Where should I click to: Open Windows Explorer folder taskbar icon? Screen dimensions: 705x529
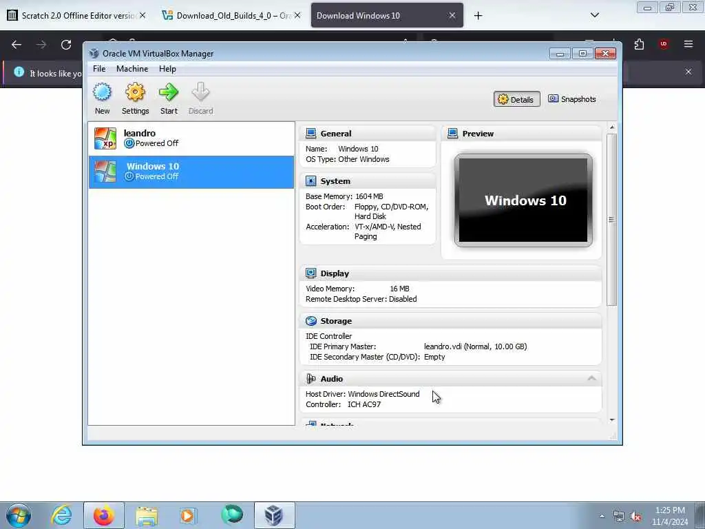click(x=147, y=515)
